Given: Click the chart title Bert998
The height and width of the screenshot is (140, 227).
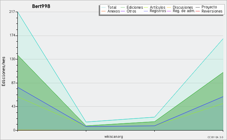Looking at the screenshot, I should point(41,6).
